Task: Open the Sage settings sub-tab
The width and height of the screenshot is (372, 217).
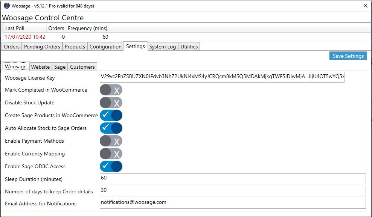Action: [x=60, y=67]
